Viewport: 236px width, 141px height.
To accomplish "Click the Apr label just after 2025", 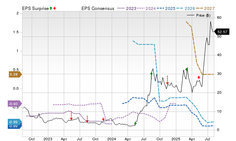I will coord(192,139).
